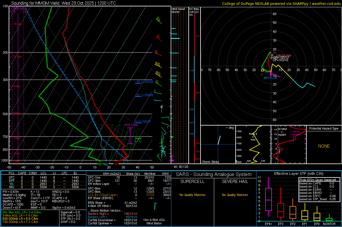Click the 12 km height marker
The height and width of the screenshot is (227, 342).
click(x=17, y=57)
